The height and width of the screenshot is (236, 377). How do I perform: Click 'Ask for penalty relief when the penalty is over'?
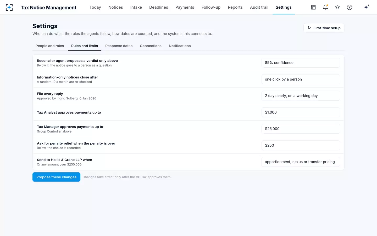coord(76,143)
